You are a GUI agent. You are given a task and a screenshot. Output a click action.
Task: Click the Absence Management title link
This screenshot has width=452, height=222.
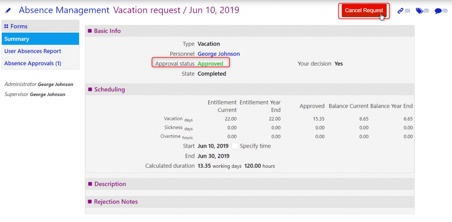tap(64, 11)
